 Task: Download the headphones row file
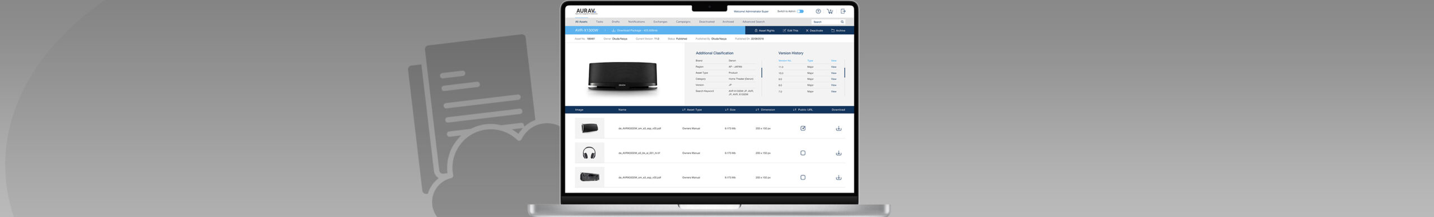point(839,153)
